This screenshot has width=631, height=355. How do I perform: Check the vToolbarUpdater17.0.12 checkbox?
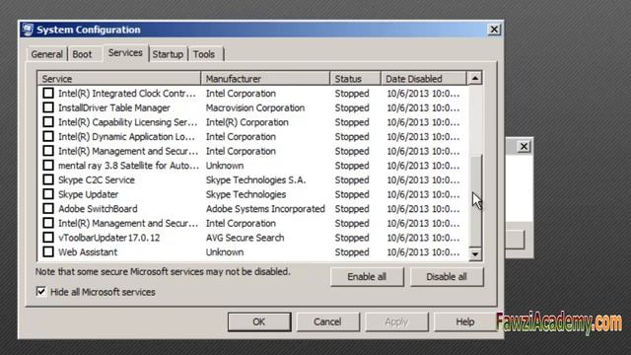tap(48, 238)
